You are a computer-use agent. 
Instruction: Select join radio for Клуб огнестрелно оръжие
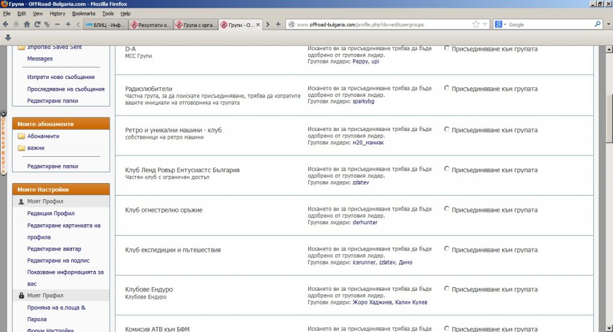[447, 209]
